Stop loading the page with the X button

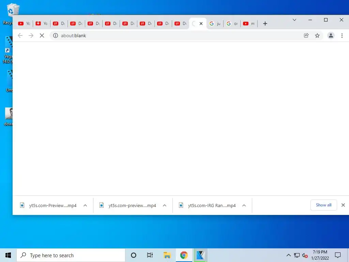point(42,35)
